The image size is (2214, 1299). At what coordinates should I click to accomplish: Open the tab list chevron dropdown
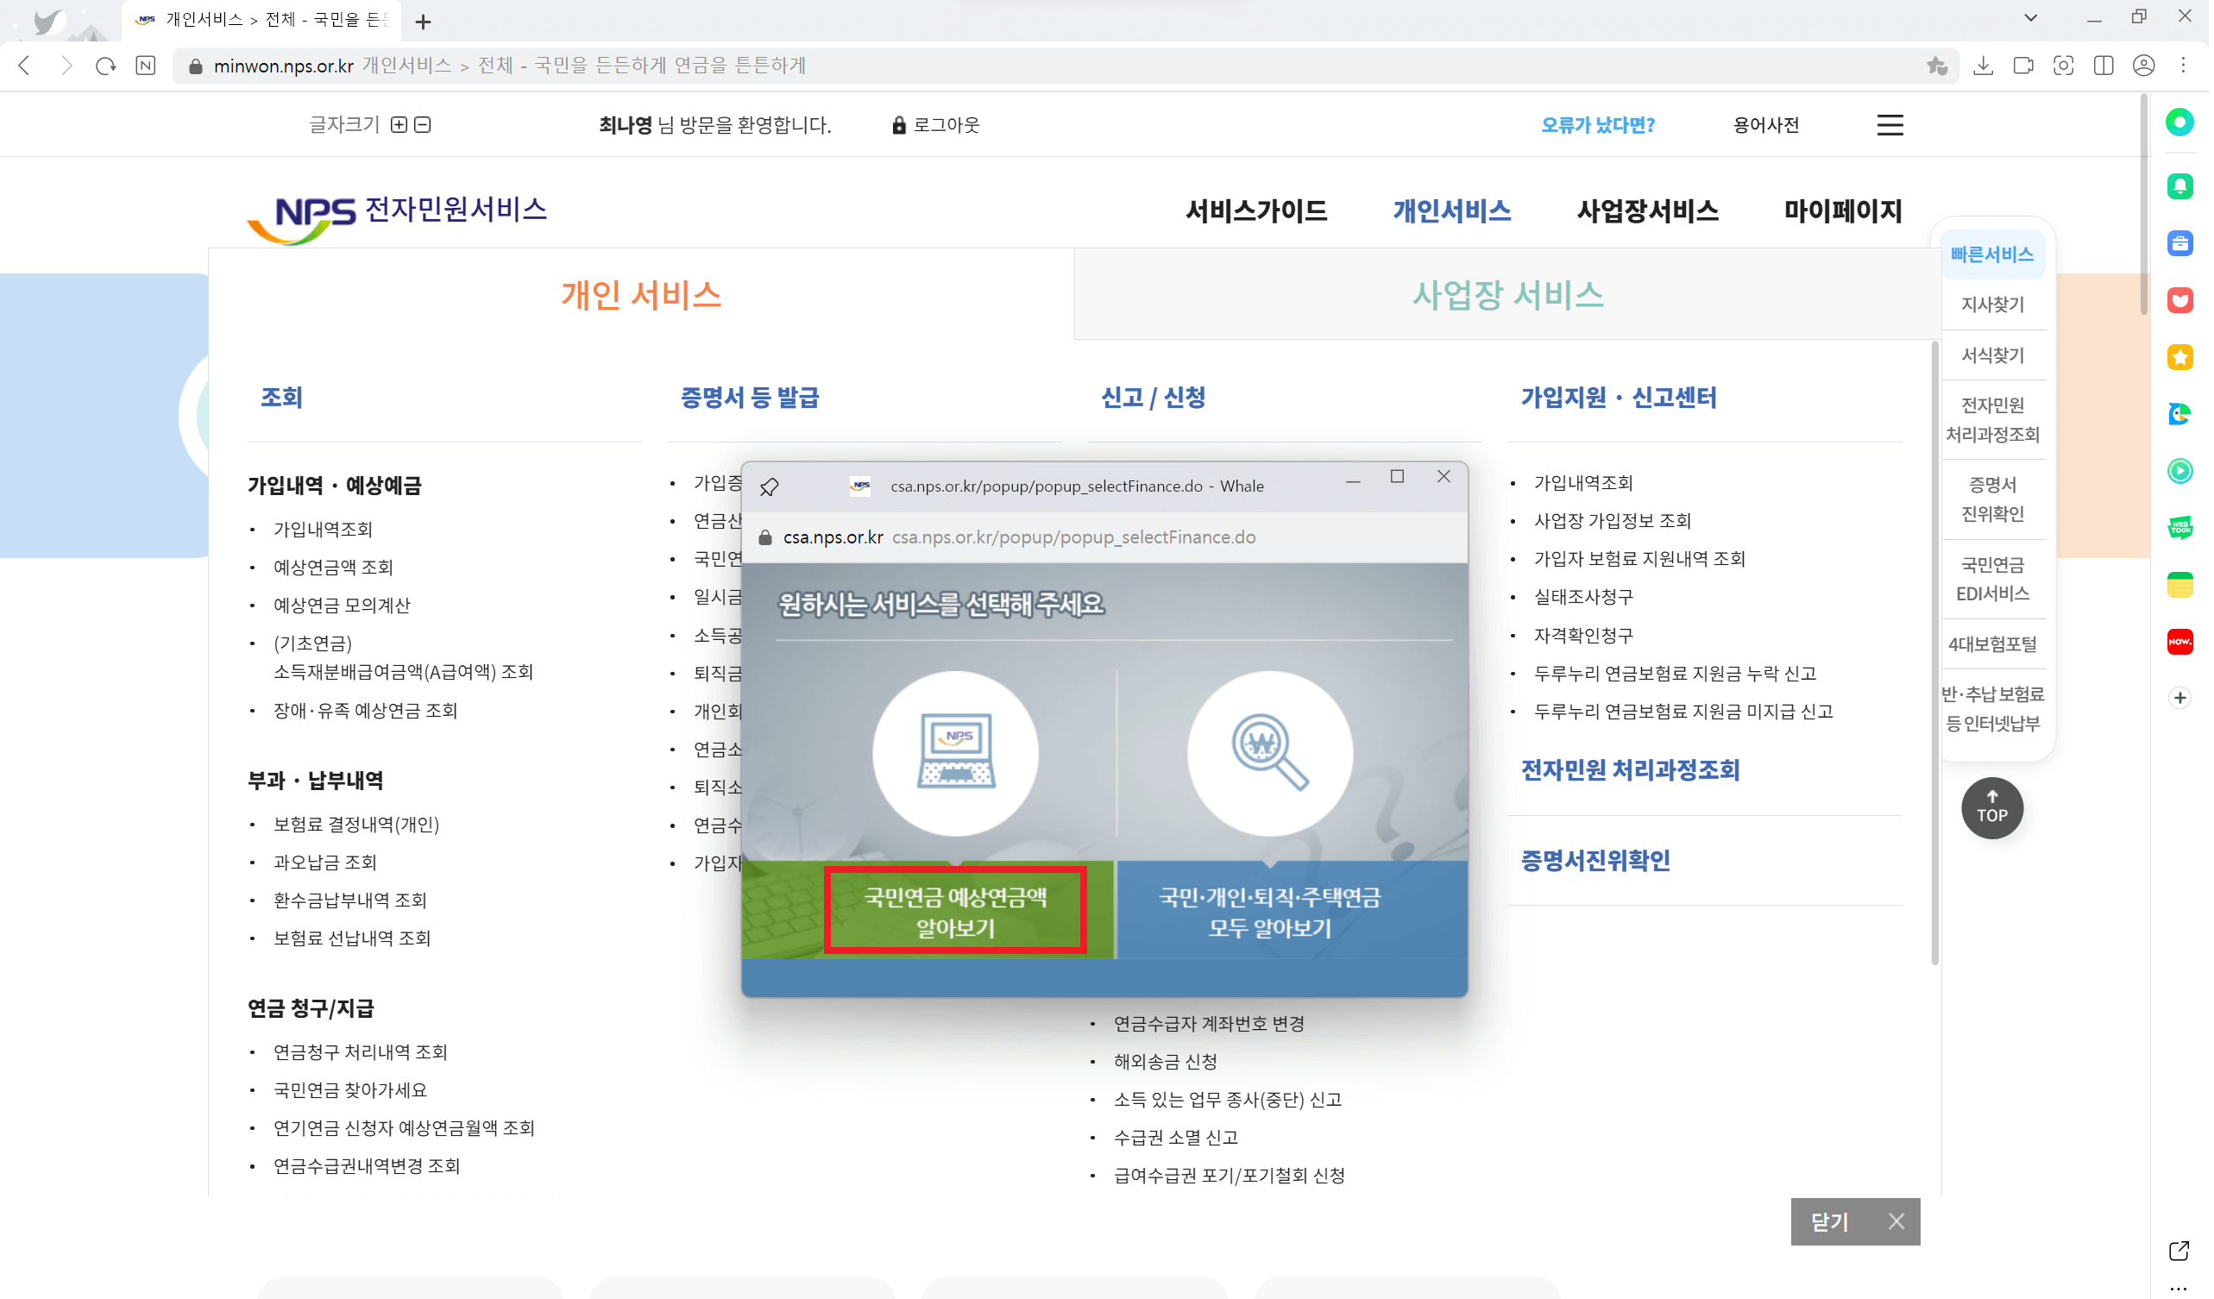tap(2029, 17)
